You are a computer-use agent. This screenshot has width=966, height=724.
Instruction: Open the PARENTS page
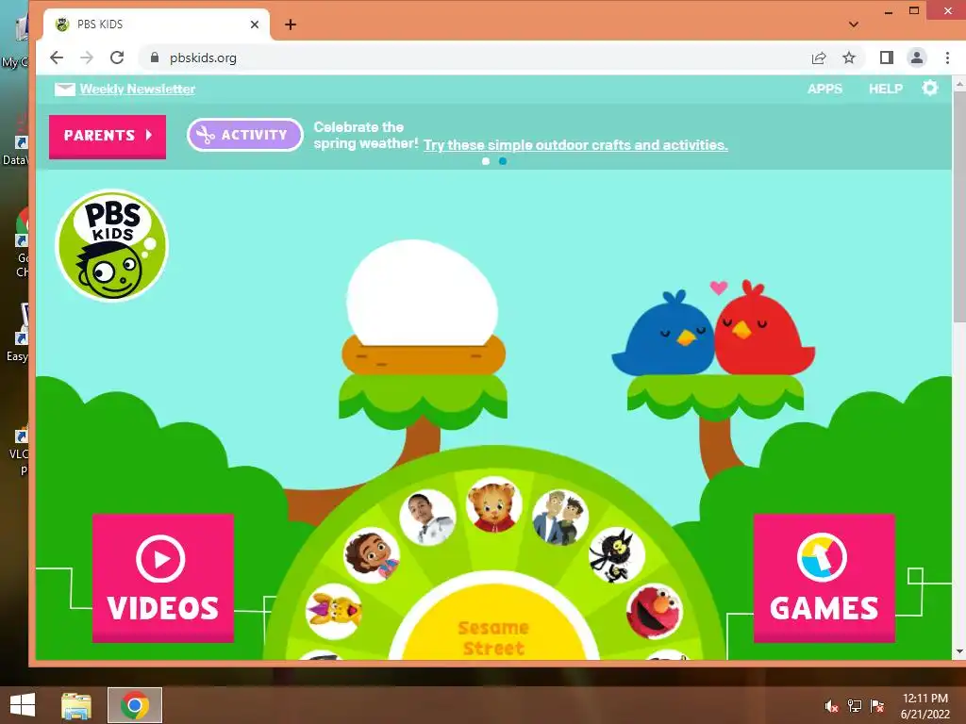coord(108,136)
